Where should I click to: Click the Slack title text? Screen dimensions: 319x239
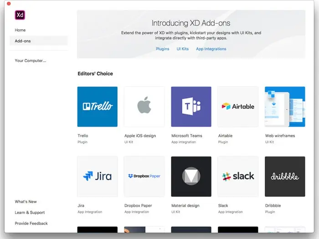[x=223, y=206]
